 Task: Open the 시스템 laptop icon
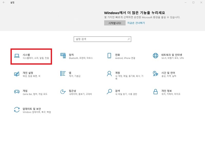point(17,56)
